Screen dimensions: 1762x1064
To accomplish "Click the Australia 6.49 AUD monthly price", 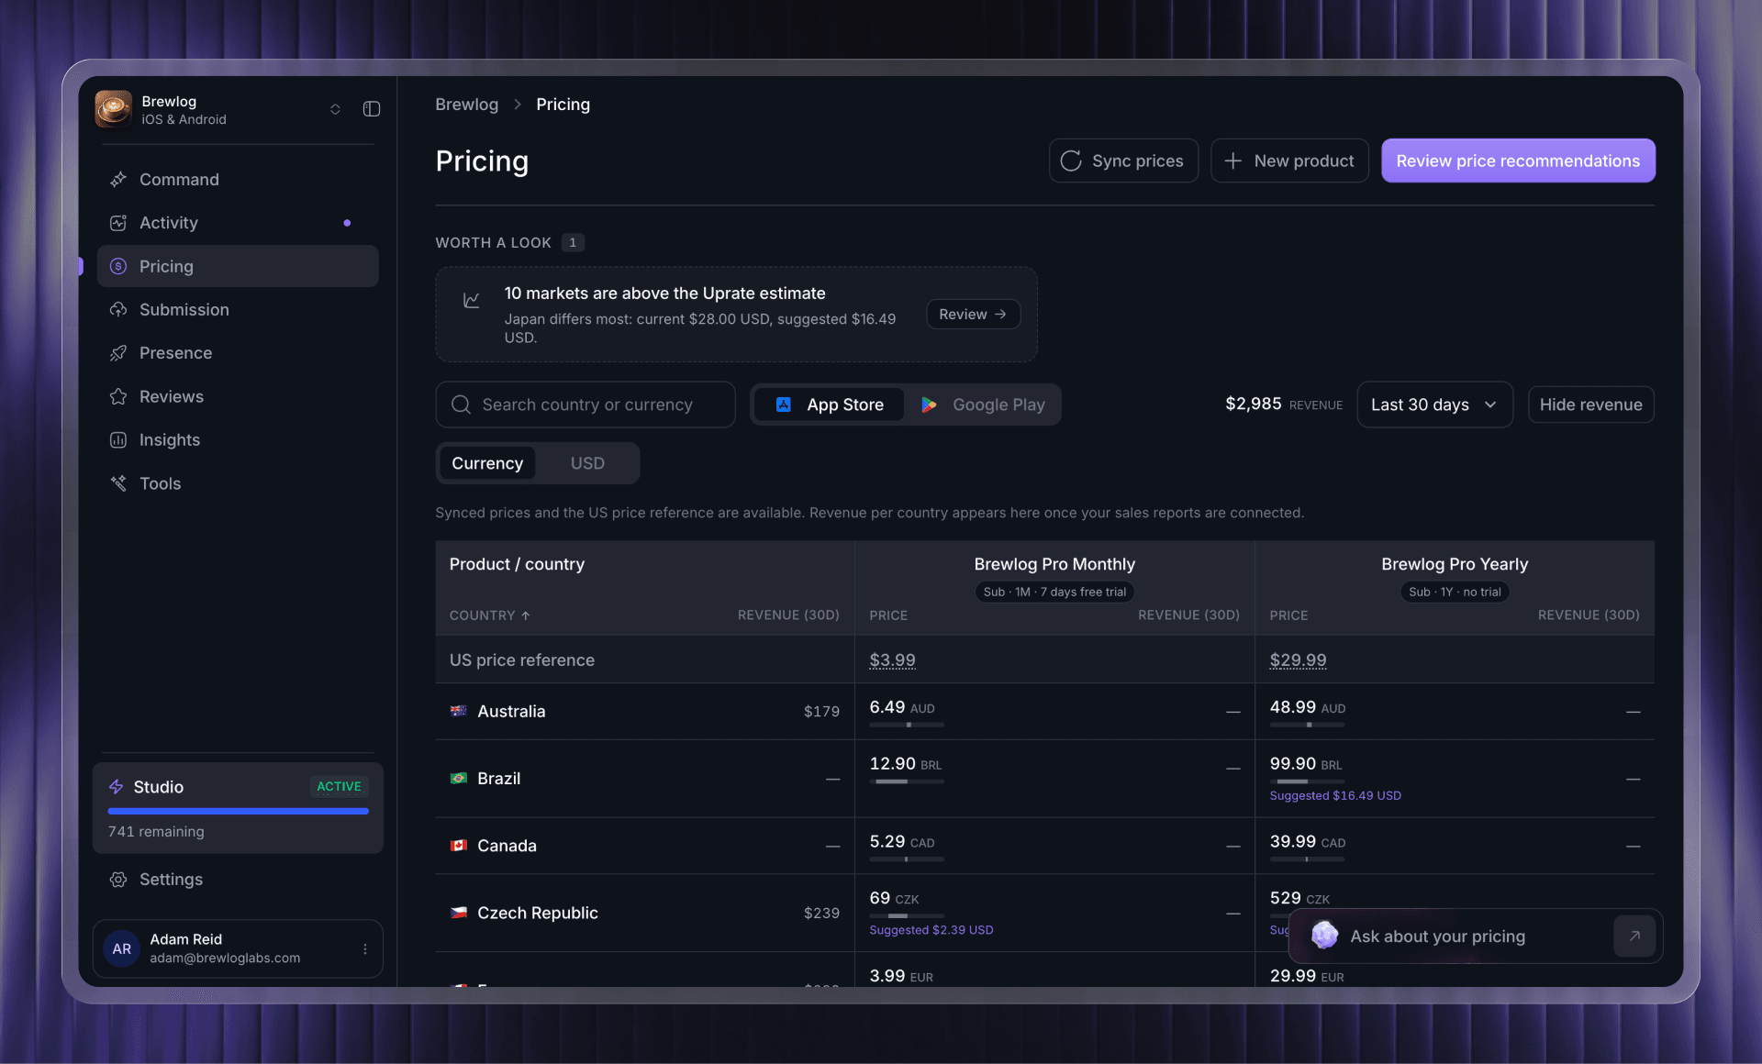I will (902, 707).
